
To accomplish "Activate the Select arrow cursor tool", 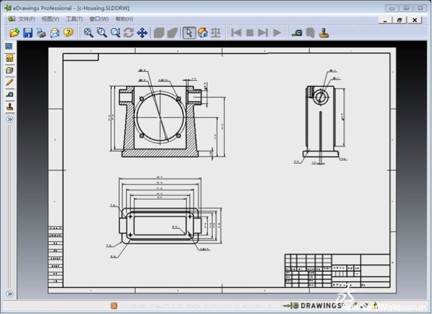I will coord(188,33).
